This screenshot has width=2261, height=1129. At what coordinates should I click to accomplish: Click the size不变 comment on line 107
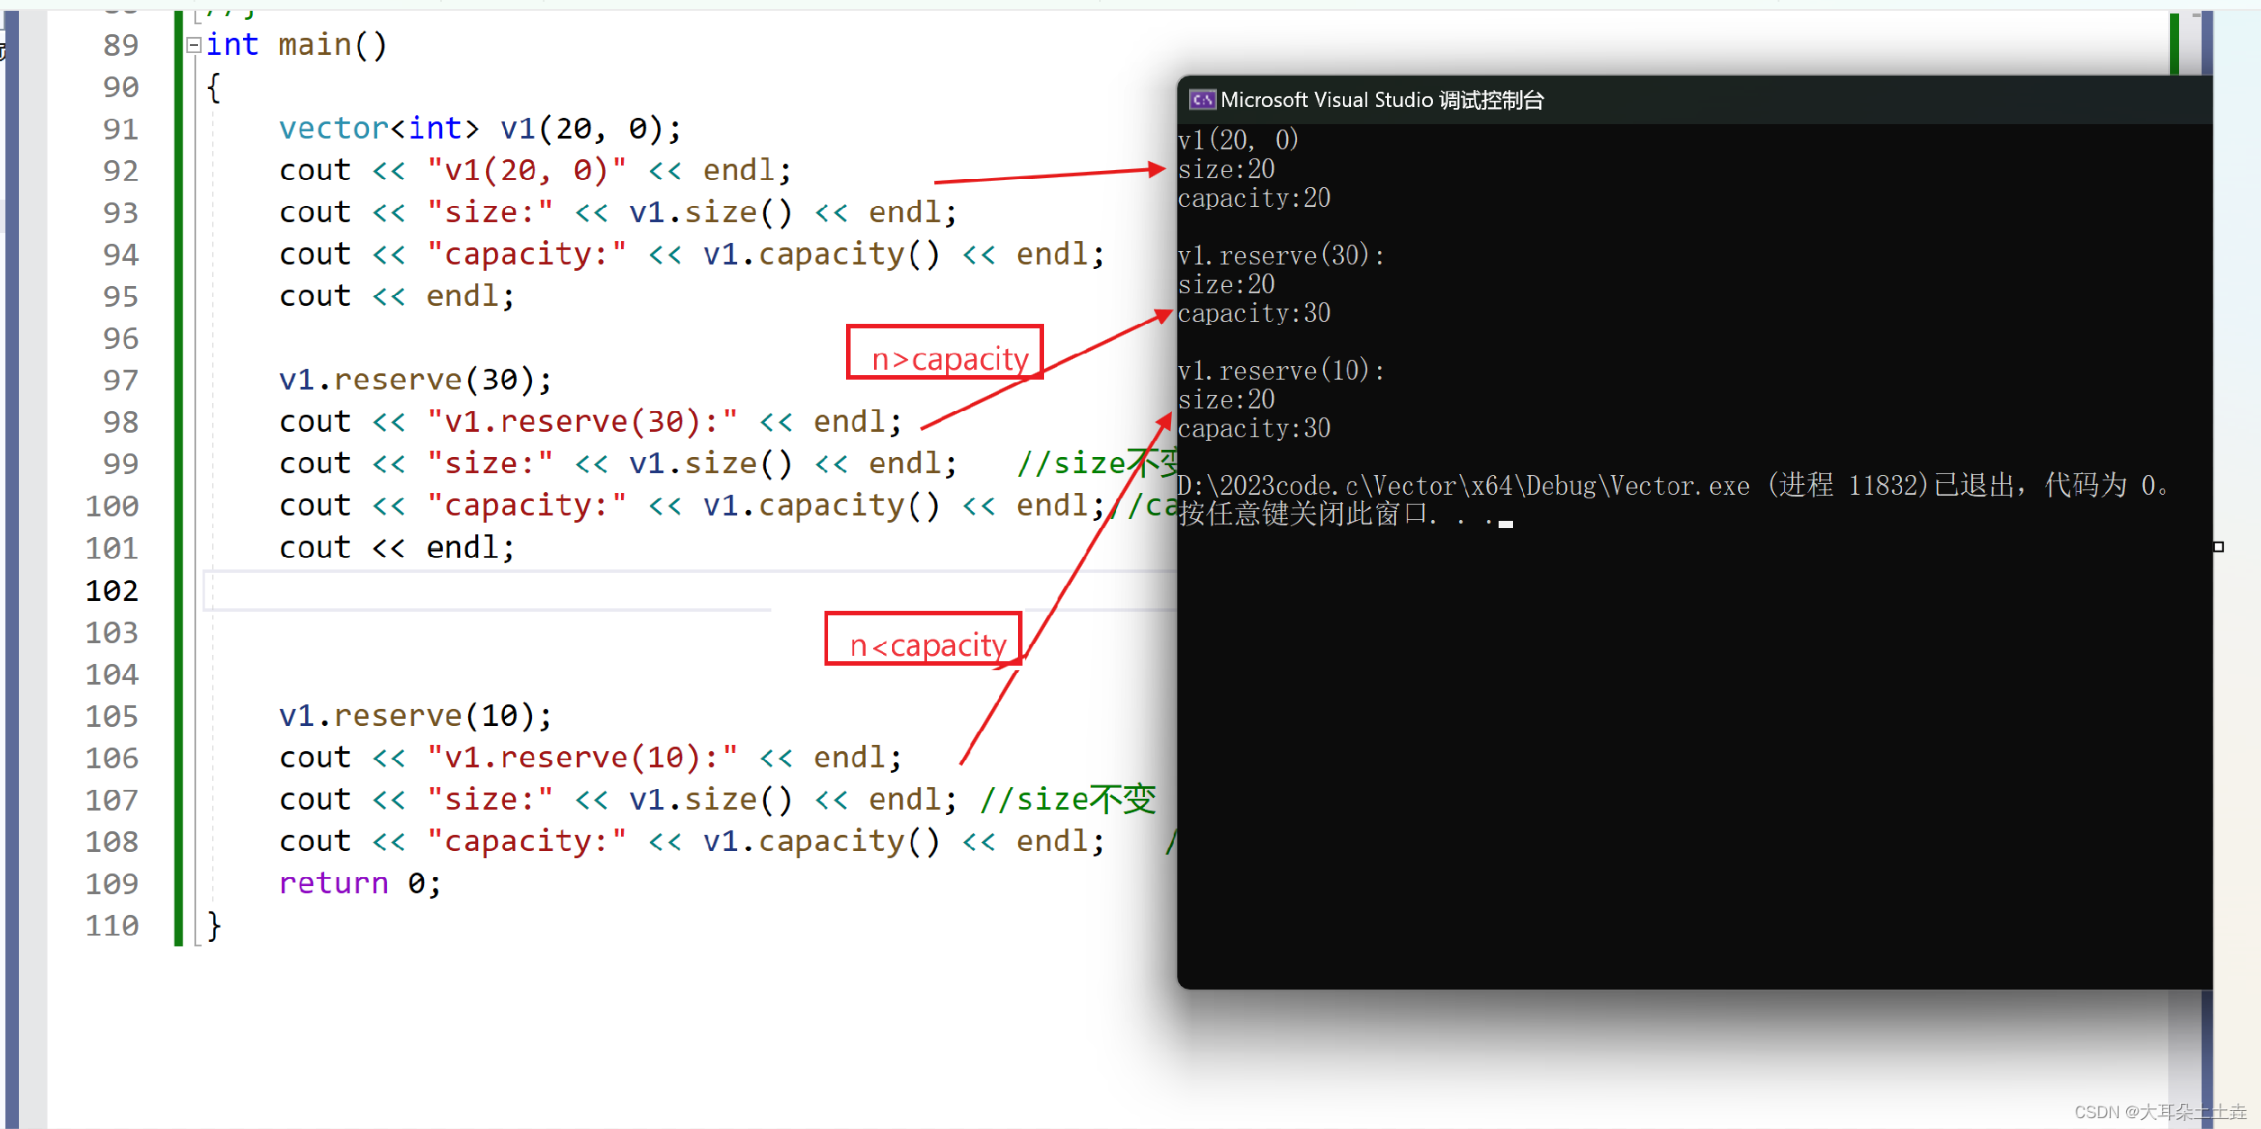tap(1067, 800)
